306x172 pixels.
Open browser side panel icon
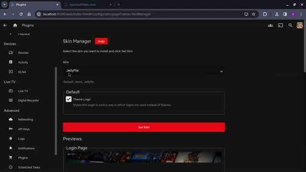285,14
